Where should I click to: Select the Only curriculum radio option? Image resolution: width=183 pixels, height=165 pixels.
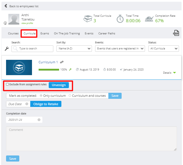pos(41,95)
